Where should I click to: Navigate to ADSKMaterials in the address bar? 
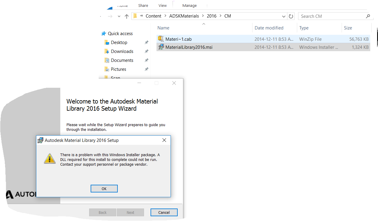[184, 16]
